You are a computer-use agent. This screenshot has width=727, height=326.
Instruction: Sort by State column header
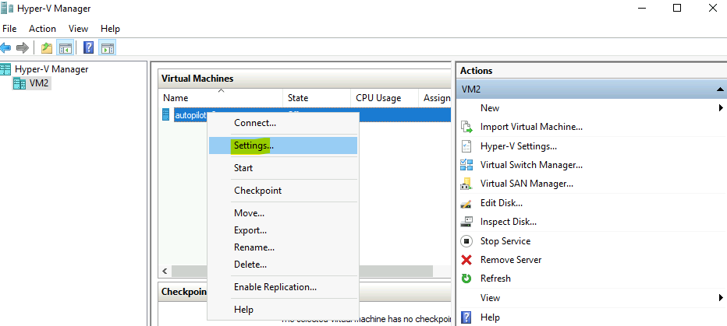(316, 97)
